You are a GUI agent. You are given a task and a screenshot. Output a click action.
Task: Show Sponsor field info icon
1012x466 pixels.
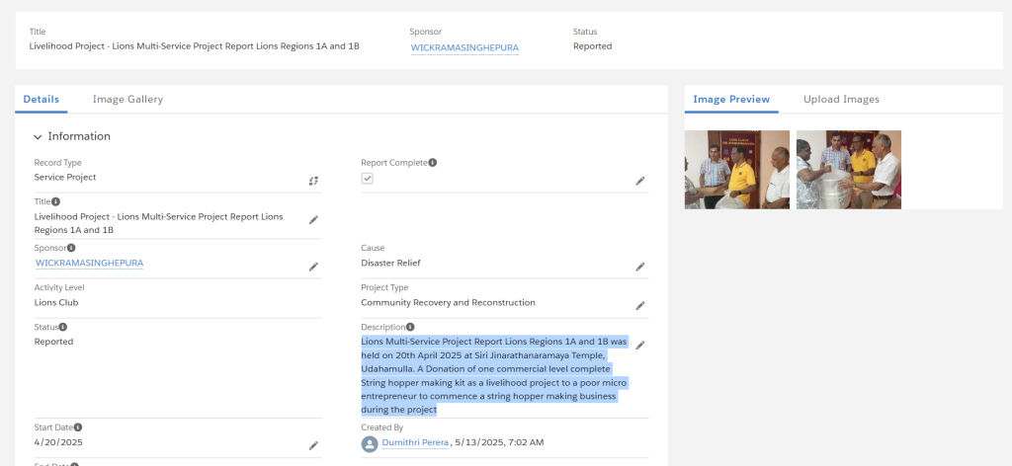coord(71,248)
